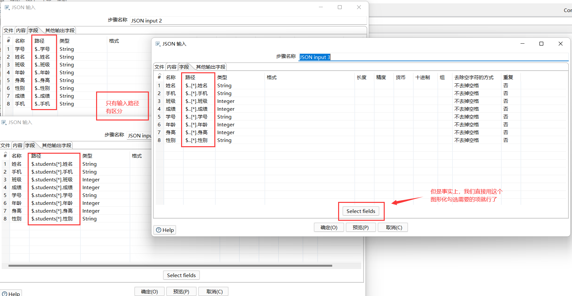Click 货币 column header
572x296 pixels.
coord(403,77)
